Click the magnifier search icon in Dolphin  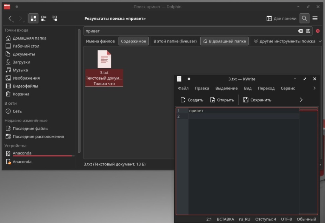tap(304, 18)
